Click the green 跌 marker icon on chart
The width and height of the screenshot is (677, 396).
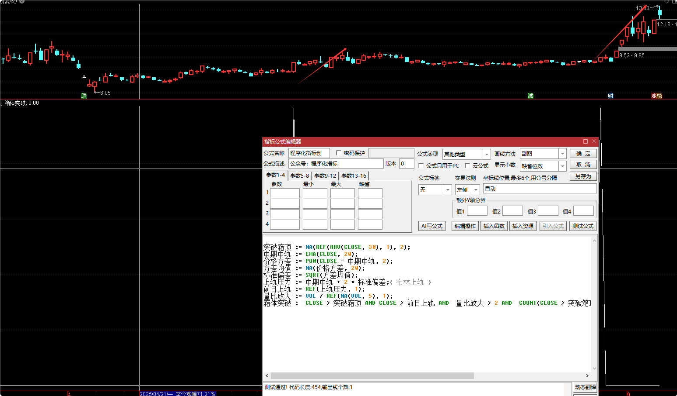coord(84,96)
